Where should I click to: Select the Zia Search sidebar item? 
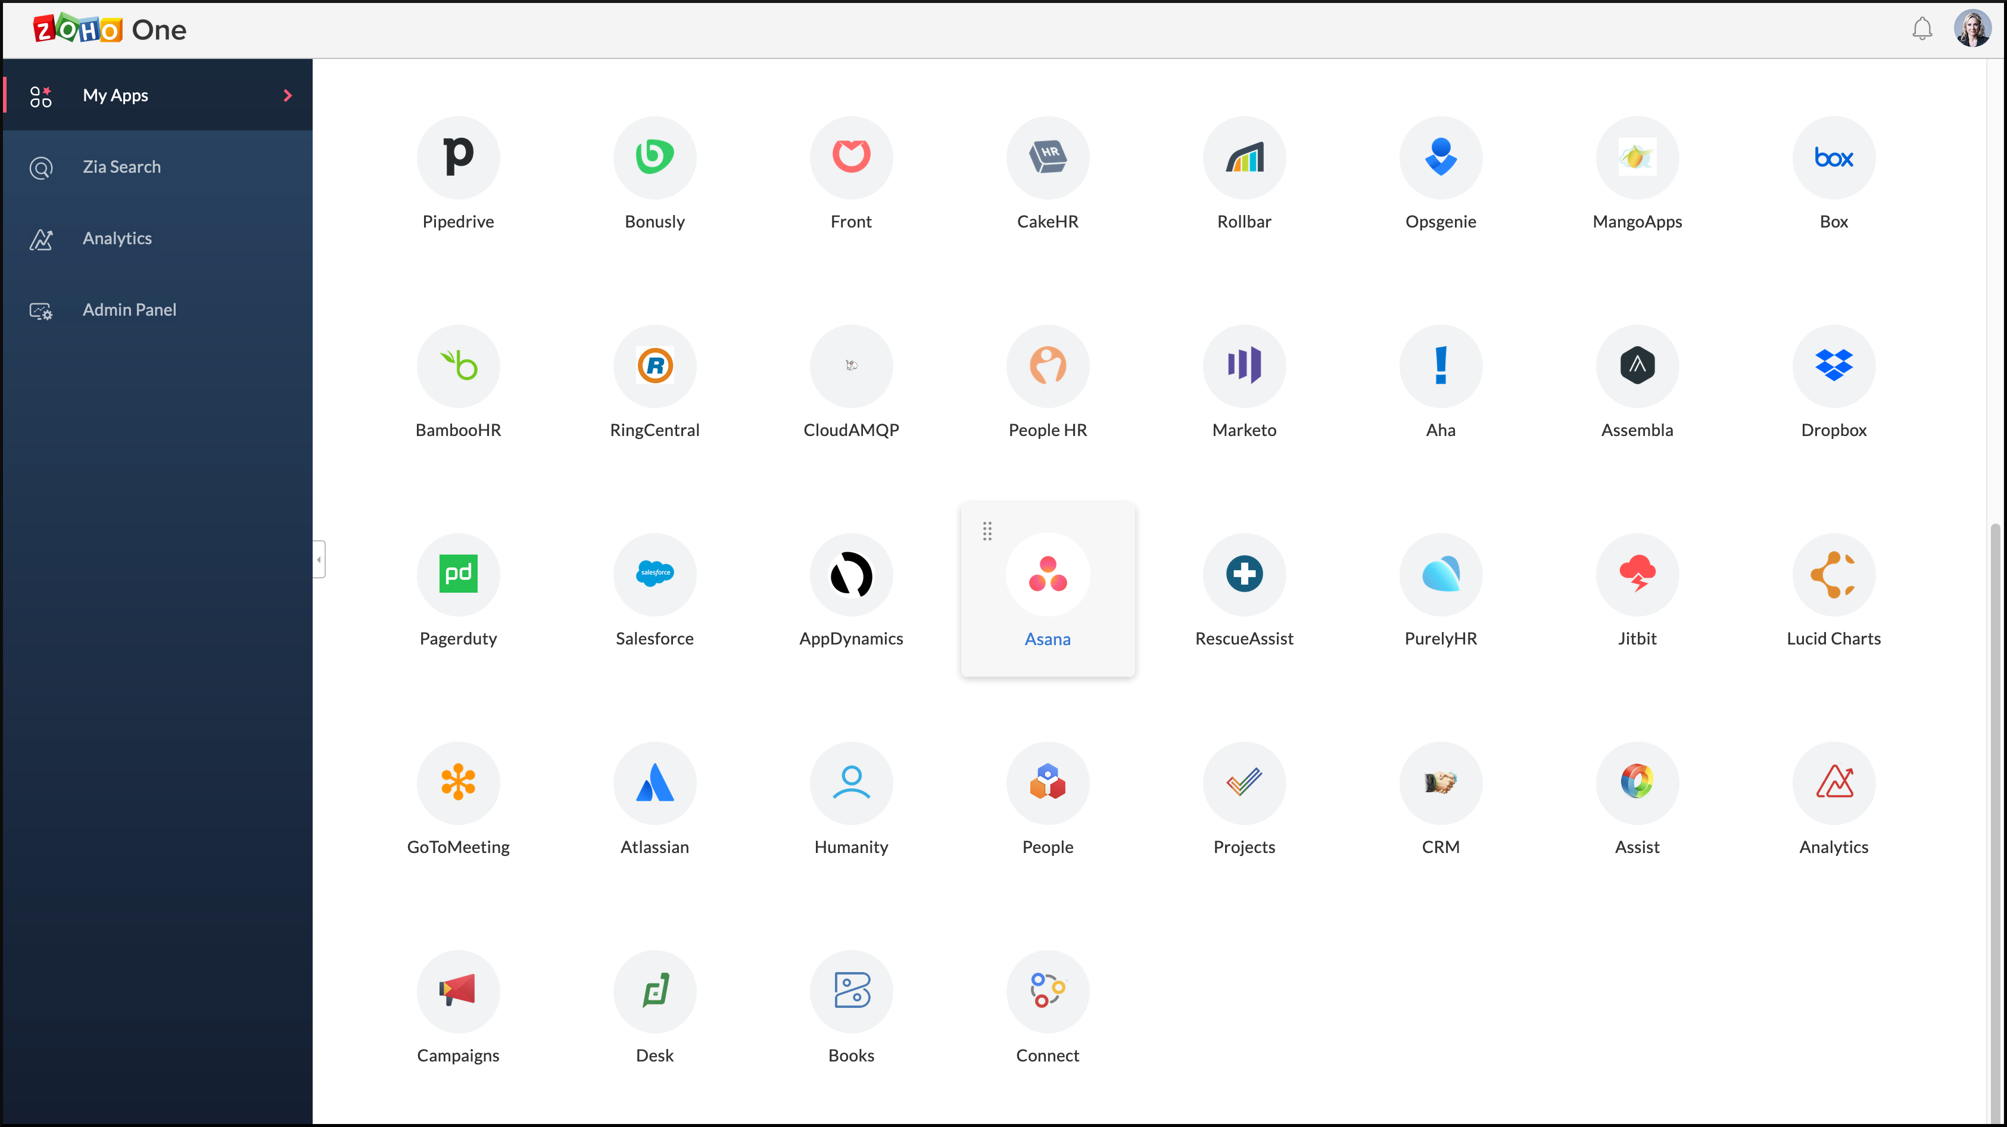(x=121, y=166)
